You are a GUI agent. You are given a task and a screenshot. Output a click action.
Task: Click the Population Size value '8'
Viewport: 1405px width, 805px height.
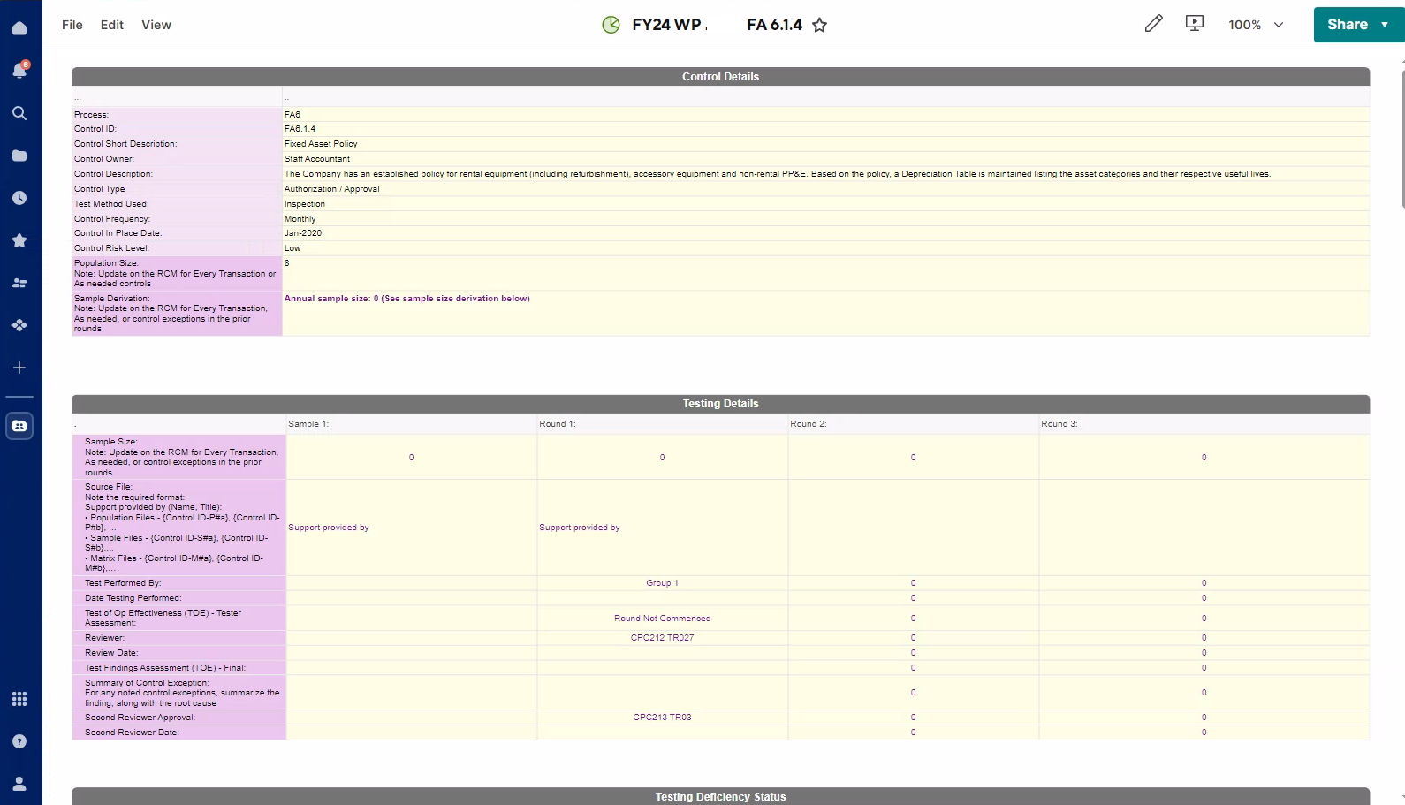287,263
